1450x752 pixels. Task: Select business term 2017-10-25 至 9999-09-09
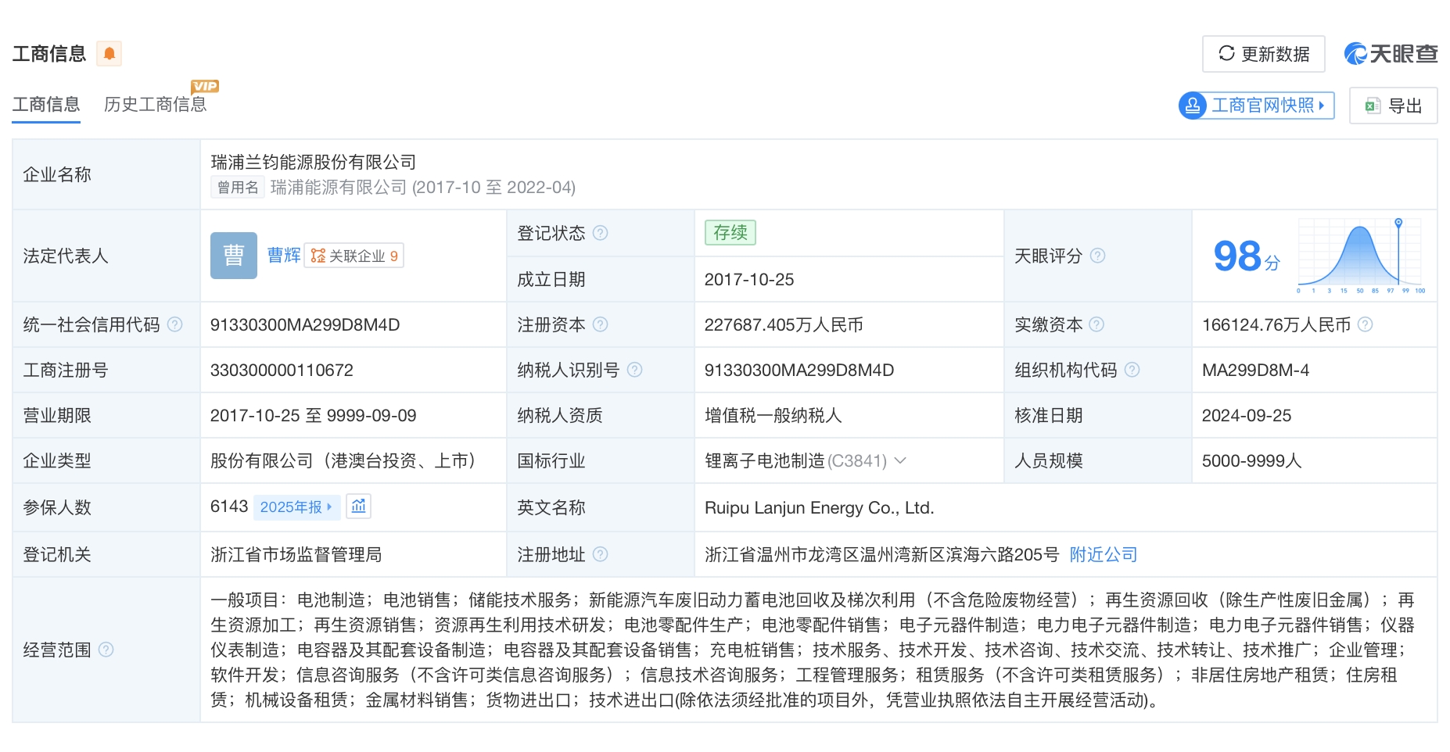pos(314,415)
